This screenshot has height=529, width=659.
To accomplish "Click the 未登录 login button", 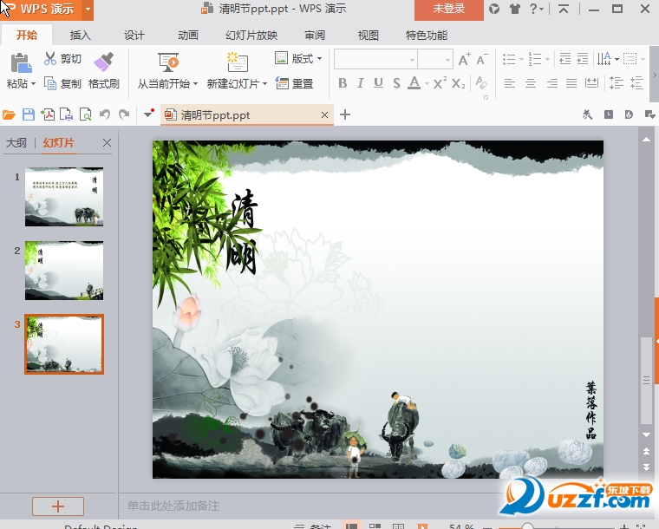I will tap(449, 9).
